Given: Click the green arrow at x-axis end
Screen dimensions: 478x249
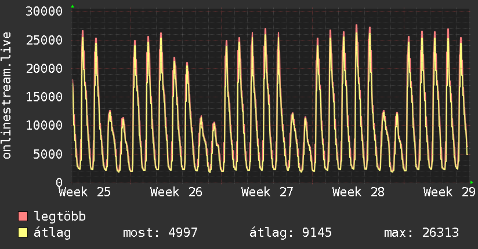Looking at the screenshot, I should tap(472, 182).
